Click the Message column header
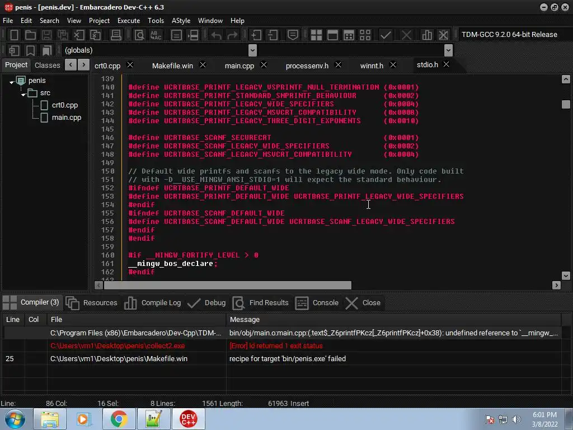 pos(393,320)
